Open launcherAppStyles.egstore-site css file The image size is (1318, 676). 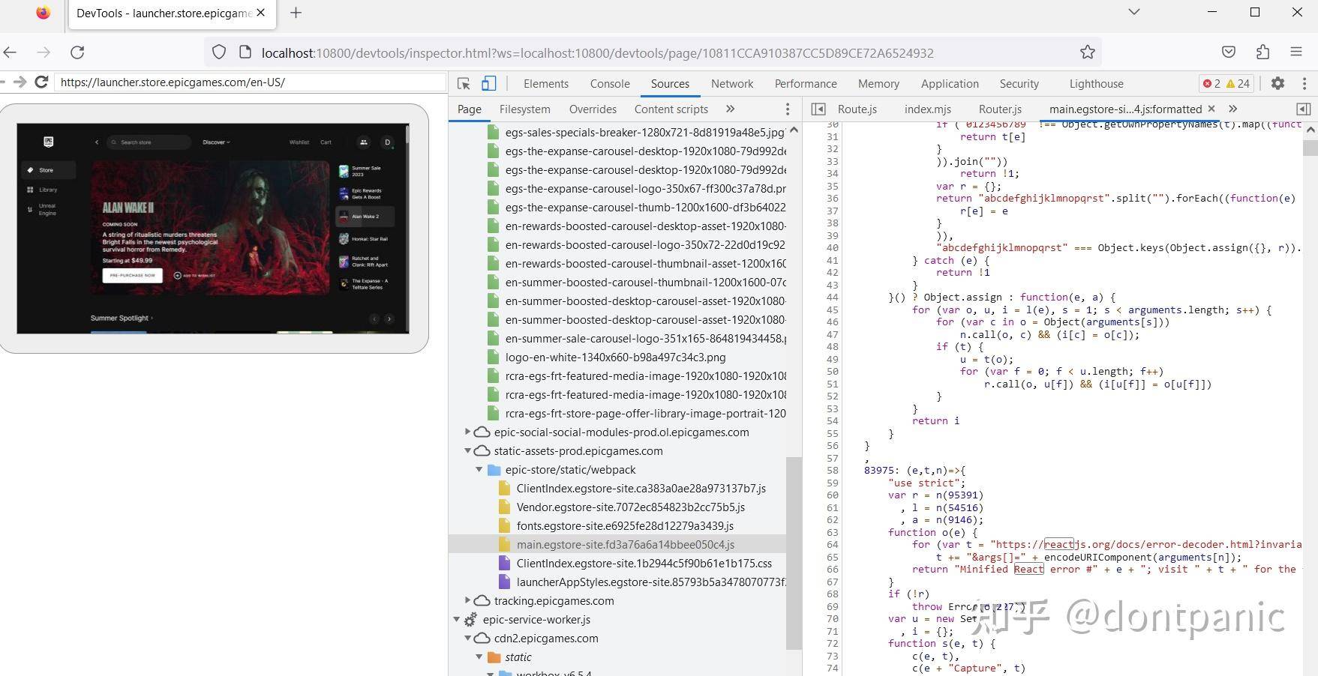click(x=650, y=582)
